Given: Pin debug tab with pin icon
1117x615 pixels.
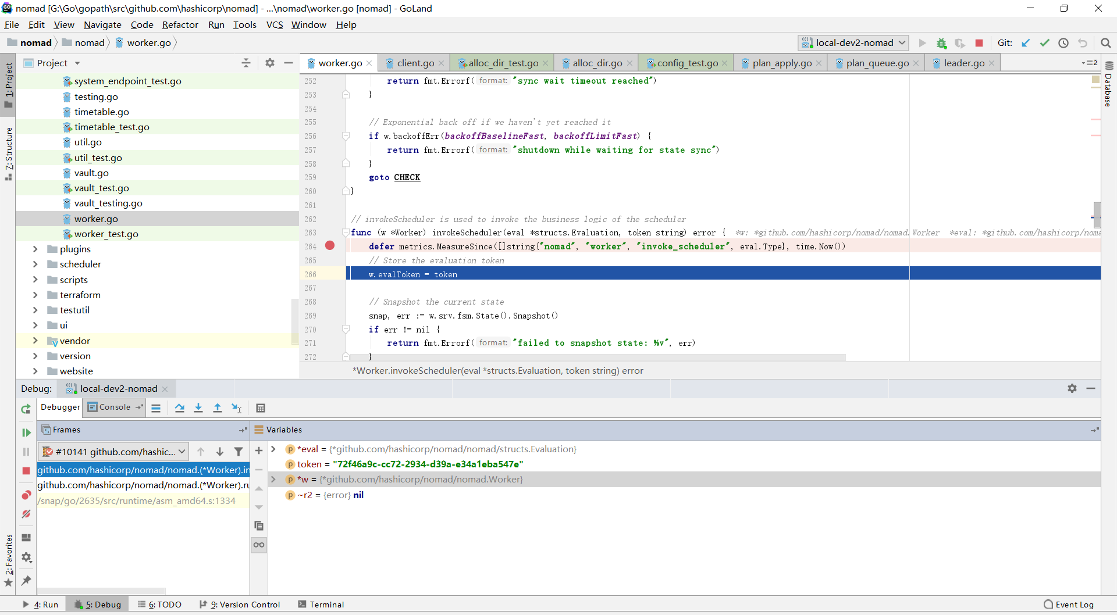Looking at the screenshot, I should [26, 580].
